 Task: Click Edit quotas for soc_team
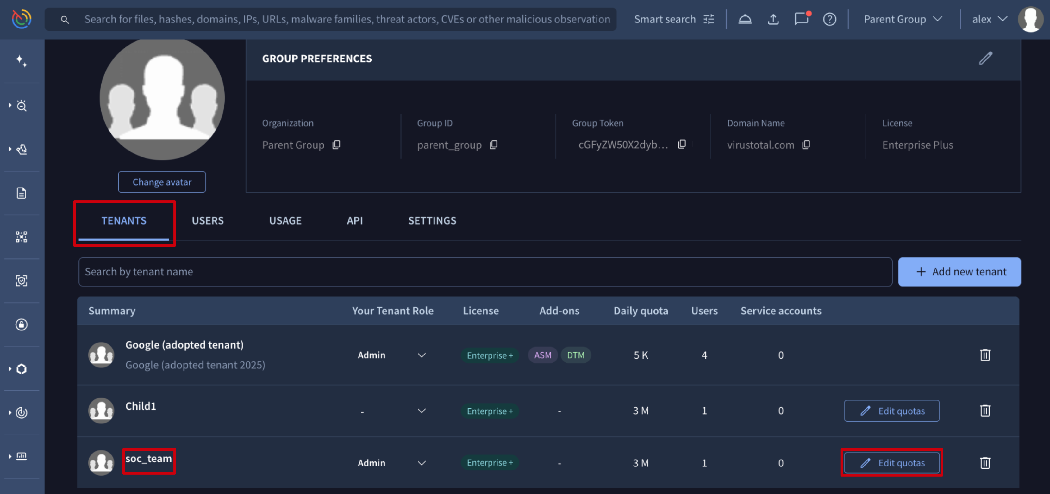click(x=891, y=463)
